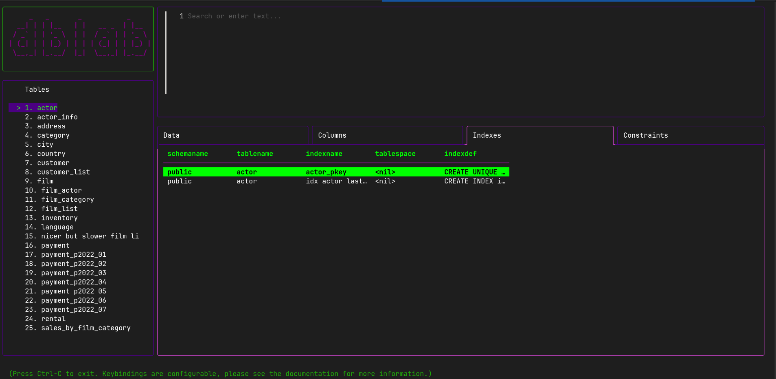Click <nil> tablespace in actor_pkey row
This screenshot has height=379, width=776.
pos(385,172)
